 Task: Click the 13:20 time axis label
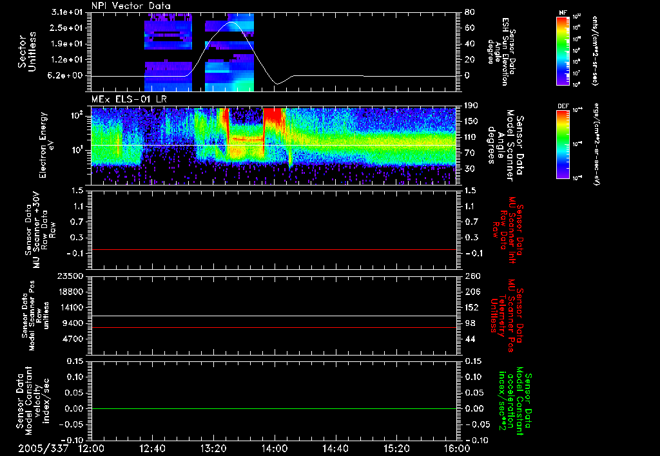point(213,449)
